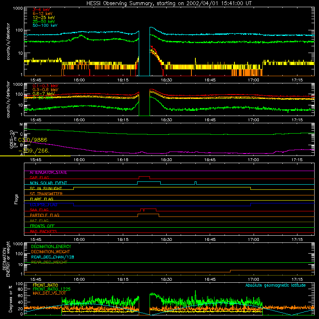This screenshot has height=319, width=319.
Task: Select the SC_IN_SUNLIGHT flag label
Action: [46, 188]
